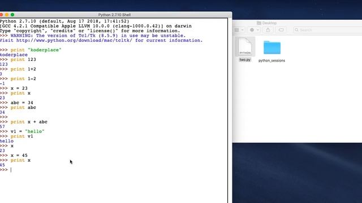This screenshot has width=362, height=203.
Task: Click the blue 'koderplace' output line
Action: click(x=14, y=55)
